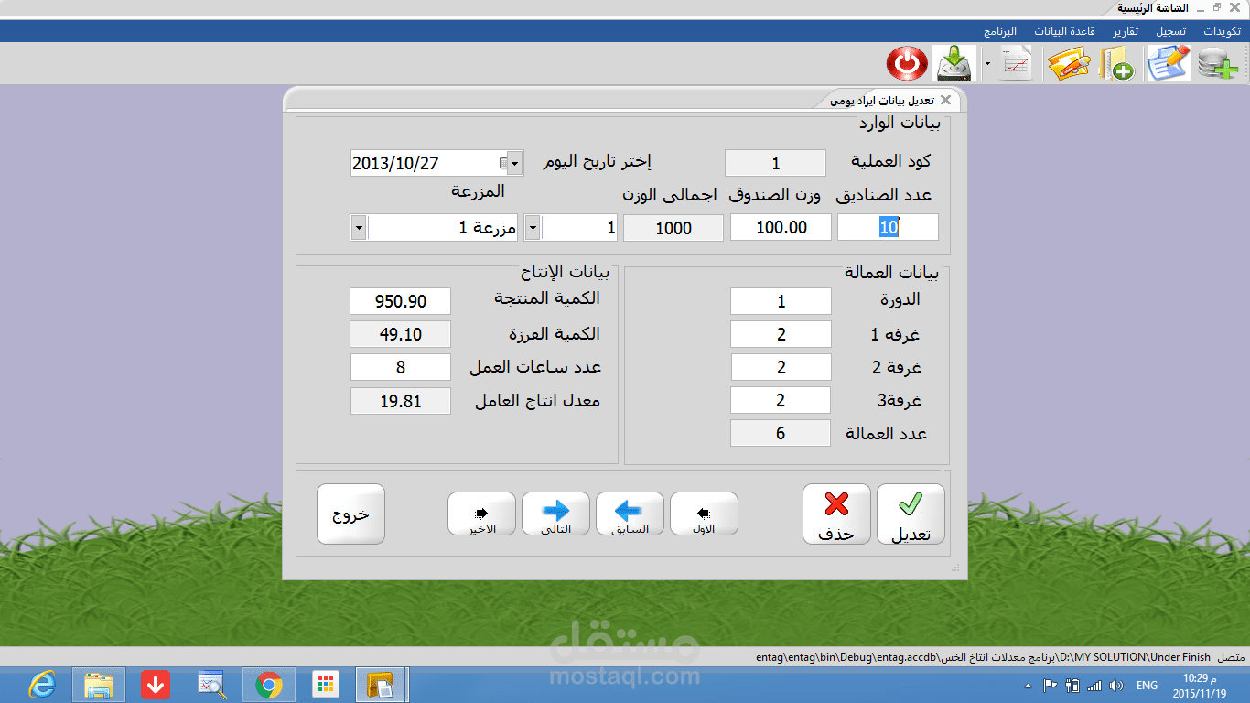Click the عدد الصناديق field showing 10
Image resolution: width=1250 pixels, height=703 pixels.
click(887, 226)
